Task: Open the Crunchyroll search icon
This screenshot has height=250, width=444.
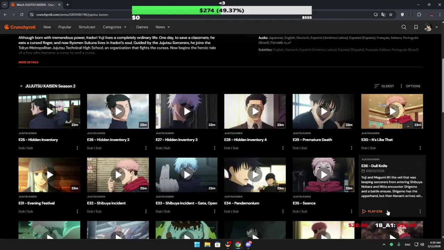Action: coord(404,27)
